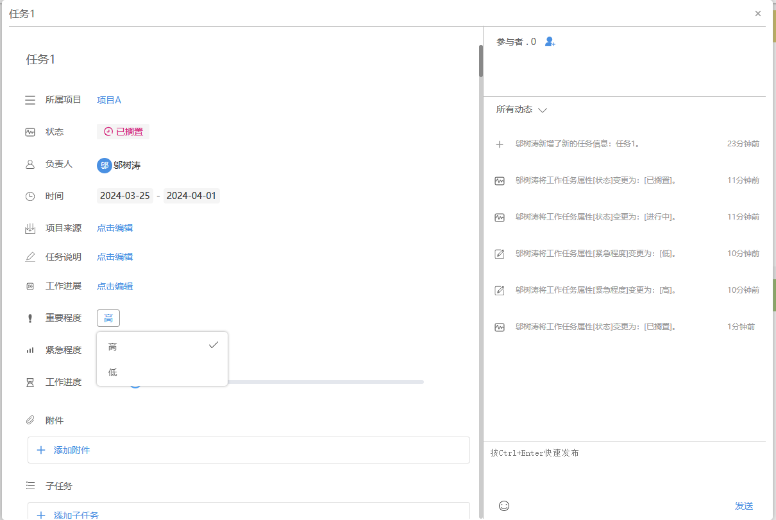Click the clock icon beside 已搁置 status
This screenshot has width=776, height=520.
pyautogui.click(x=108, y=132)
